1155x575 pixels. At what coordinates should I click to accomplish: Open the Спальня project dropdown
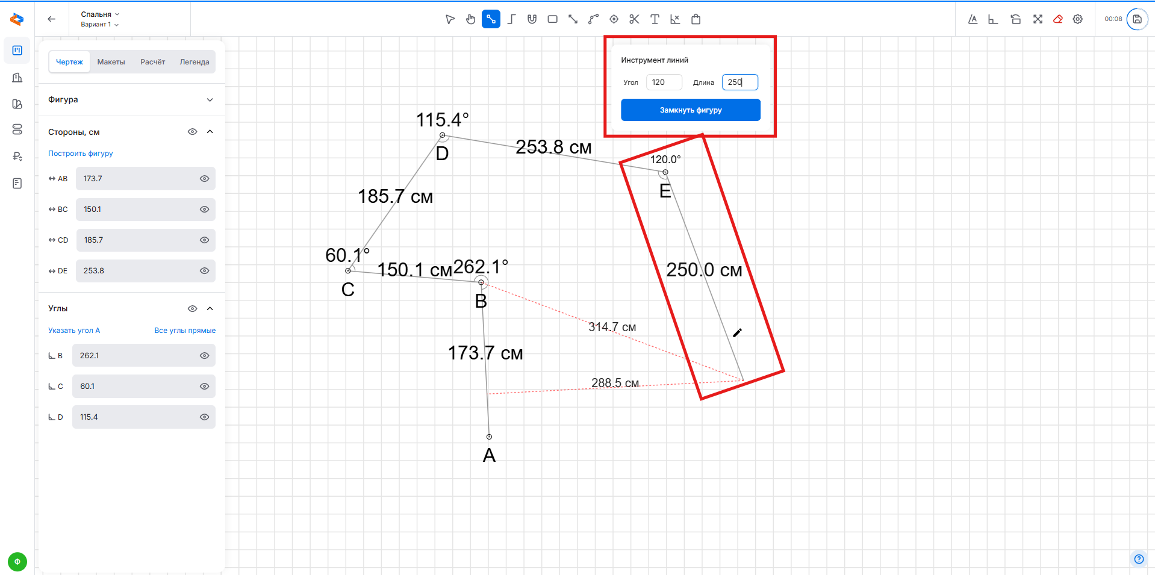click(x=100, y=14)
